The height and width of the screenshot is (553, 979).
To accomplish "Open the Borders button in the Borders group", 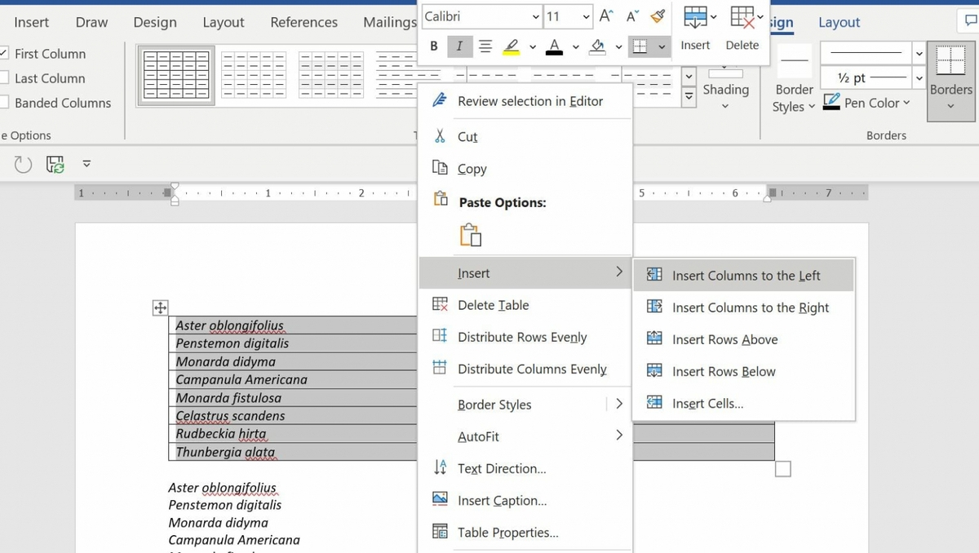I will pos(950,80).
